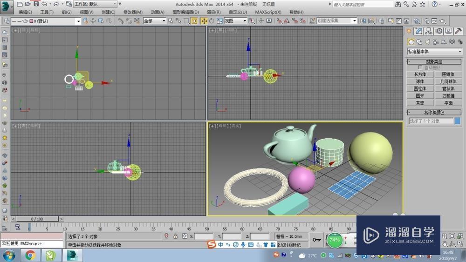Select the Lights category icon

click(427, 41)
